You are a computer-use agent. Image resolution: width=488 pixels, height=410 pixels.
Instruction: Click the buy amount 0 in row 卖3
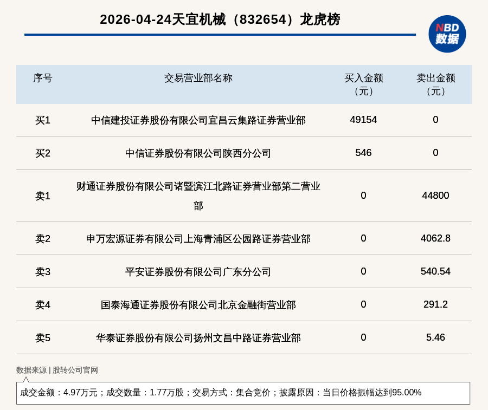click(363, 271)
